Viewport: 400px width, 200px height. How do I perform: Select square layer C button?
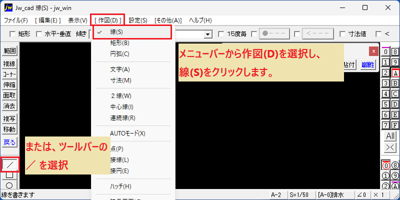click(x=395, y=94)
